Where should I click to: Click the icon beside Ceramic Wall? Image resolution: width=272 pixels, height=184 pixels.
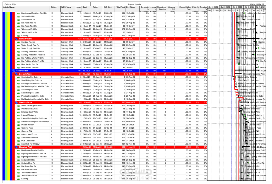tap(18, 131)
